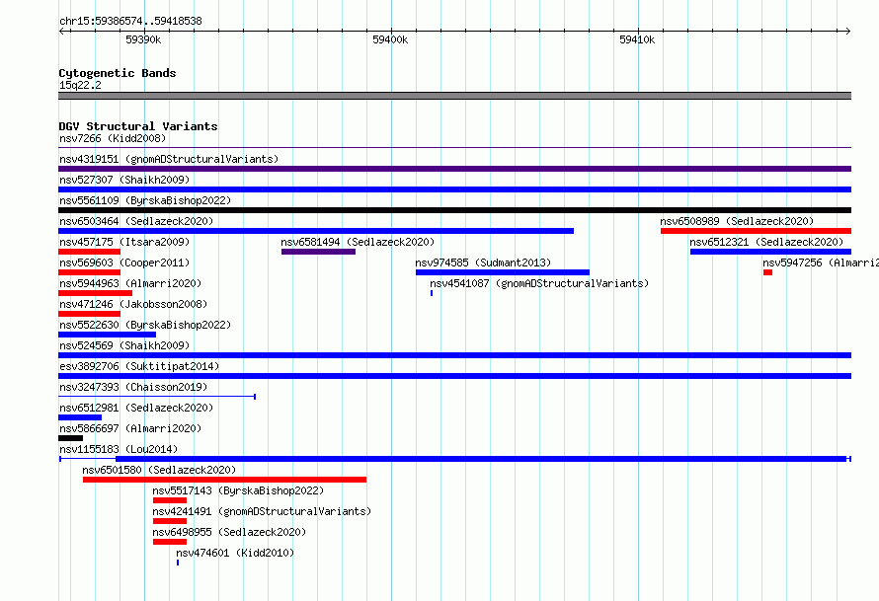
Task: Click the red nsv6508989 variant bar
Action: click(x=756, y=231)
